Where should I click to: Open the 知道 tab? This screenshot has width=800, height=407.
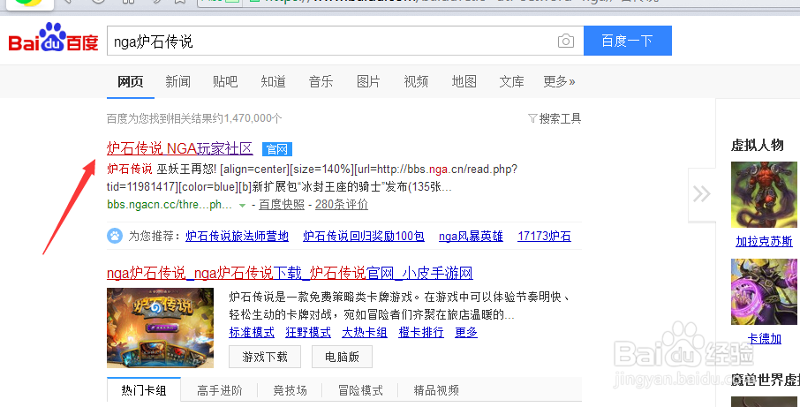(273, 81)
